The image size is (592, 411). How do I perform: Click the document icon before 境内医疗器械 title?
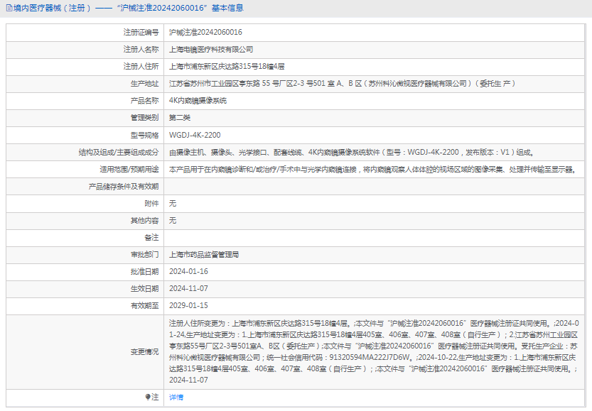pyautogui.click(x=9, y=8)
